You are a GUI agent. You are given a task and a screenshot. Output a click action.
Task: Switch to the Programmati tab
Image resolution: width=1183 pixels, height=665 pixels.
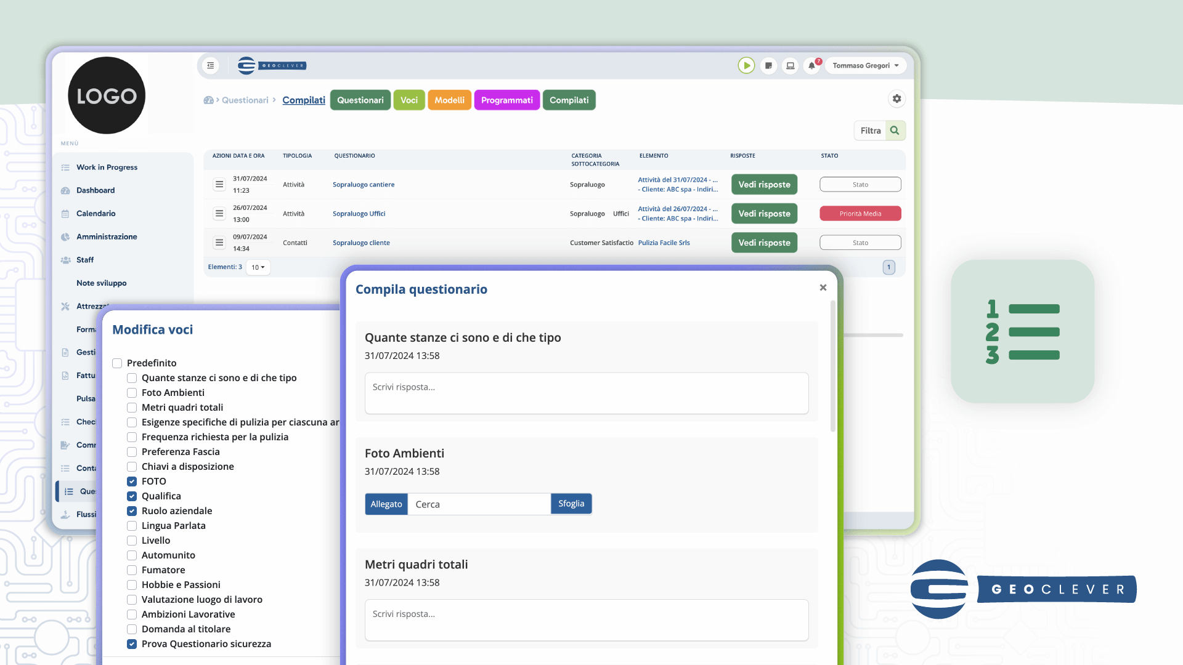(506, 100)
